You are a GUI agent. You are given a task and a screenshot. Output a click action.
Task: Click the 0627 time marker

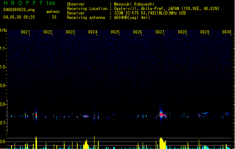click(160, 32)
